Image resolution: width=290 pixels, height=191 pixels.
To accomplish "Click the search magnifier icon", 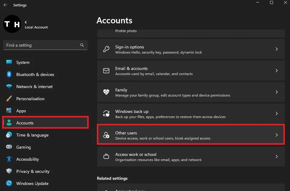I will (82, 45).
